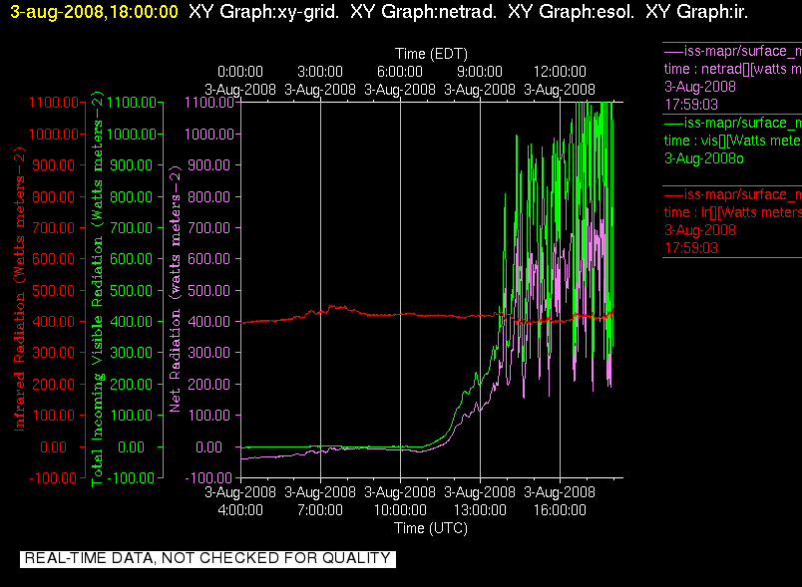Click the 16:00:00 UTC tick label

560,510
